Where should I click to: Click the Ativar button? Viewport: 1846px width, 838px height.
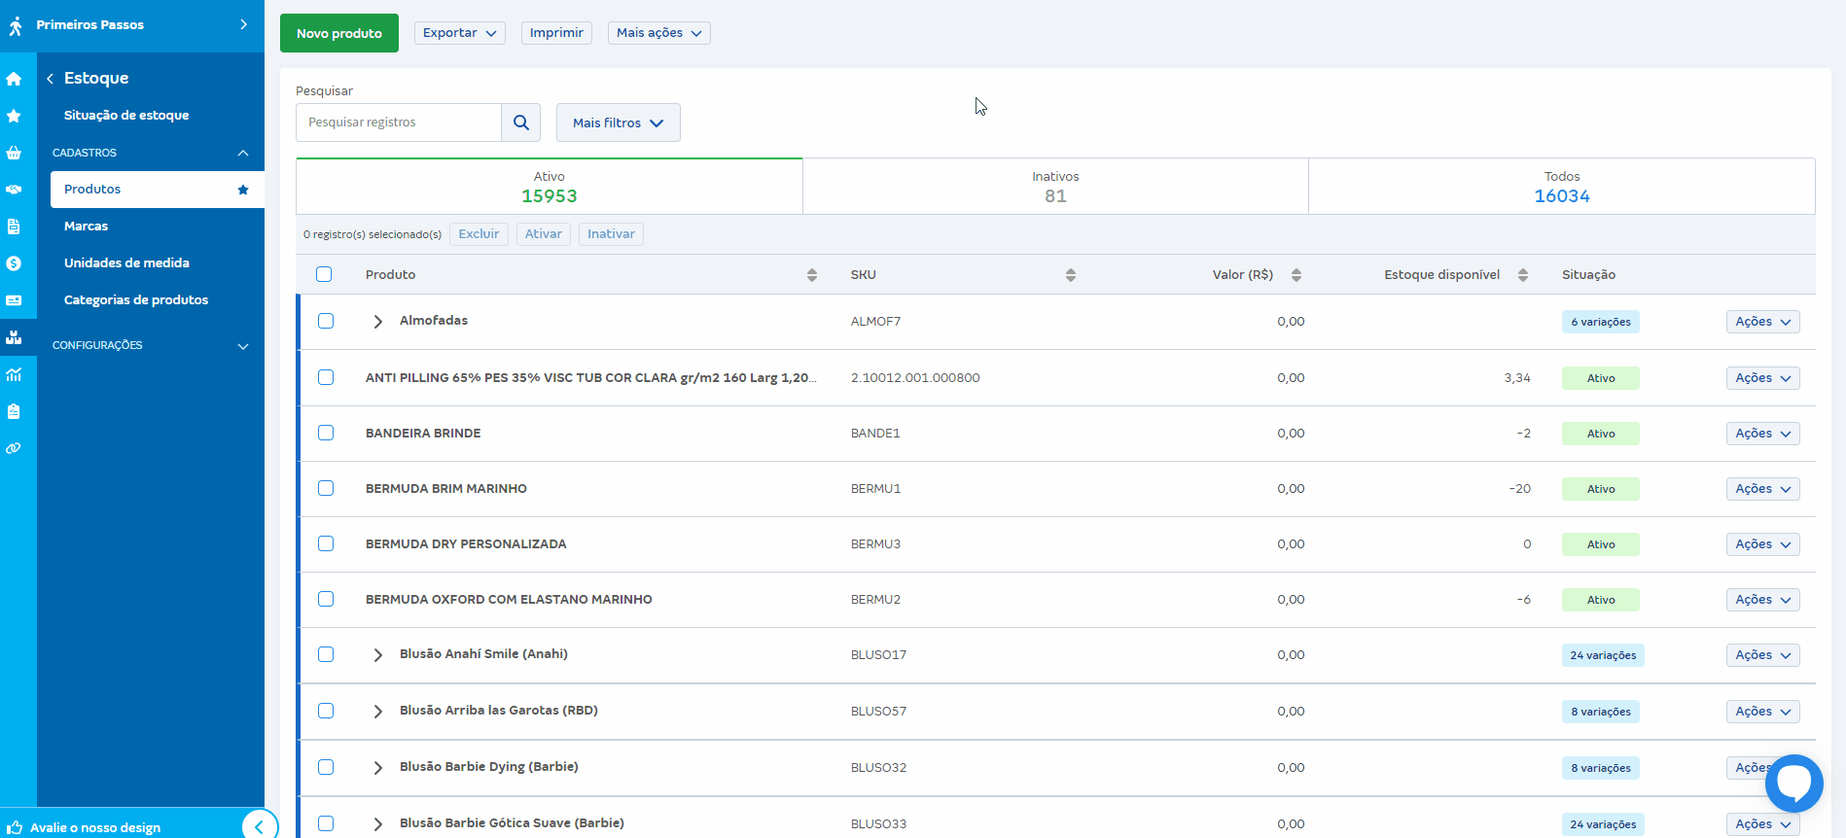pyautogui.click(x=544, y=234)
